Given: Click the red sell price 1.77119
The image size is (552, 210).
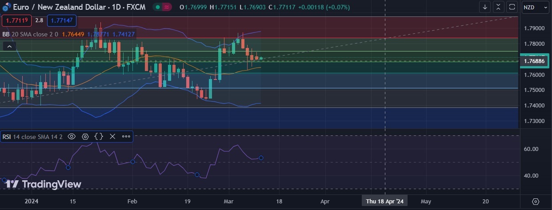Looking at the screenshot, I should (16, 20).
